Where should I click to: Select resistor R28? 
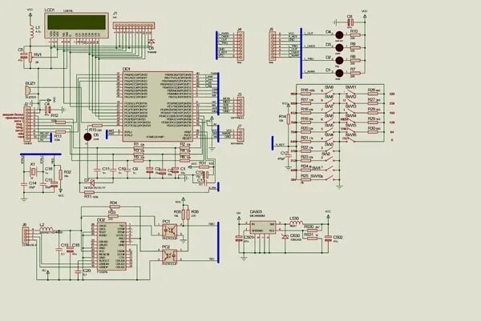coord(373,113)
